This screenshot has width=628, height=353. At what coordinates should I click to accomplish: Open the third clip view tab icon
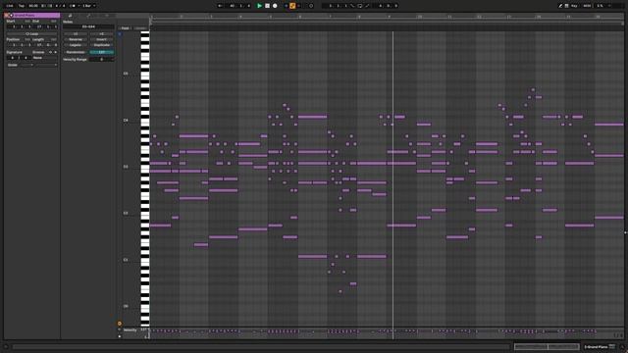[x=107, y=16]
